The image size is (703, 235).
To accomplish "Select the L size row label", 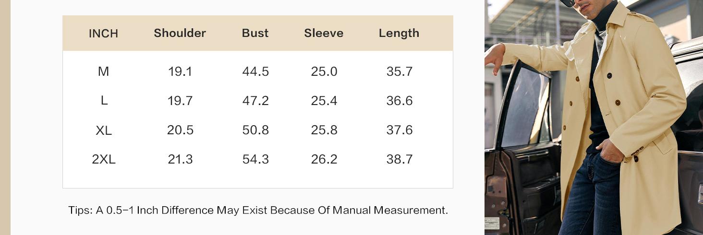I will point(104,101).
